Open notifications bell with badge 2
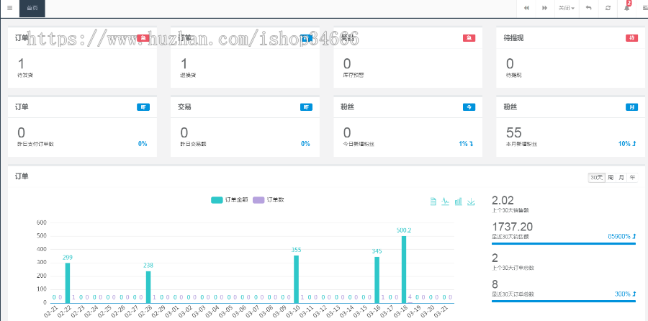 click(x=627, y=7)
